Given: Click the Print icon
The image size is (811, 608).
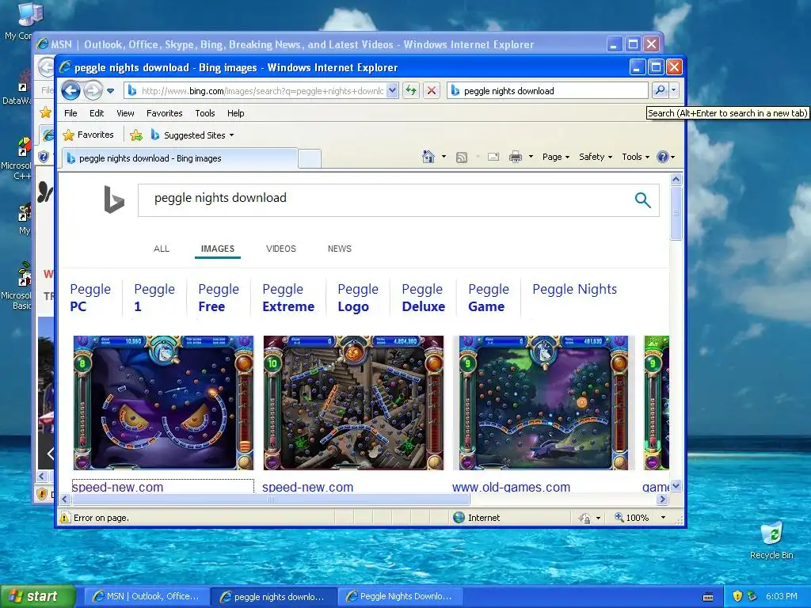Looking at the screenshot, I should click(x=515, y=157).
